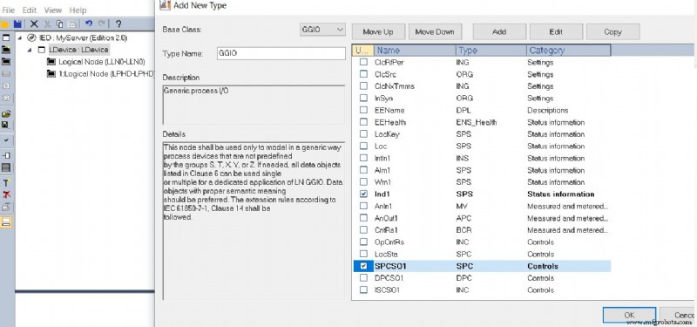Select the LocKey row name
The image size is (697, 327).
coord(387,134)
